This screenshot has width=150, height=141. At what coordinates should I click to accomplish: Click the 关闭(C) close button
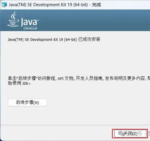(130, 134)
